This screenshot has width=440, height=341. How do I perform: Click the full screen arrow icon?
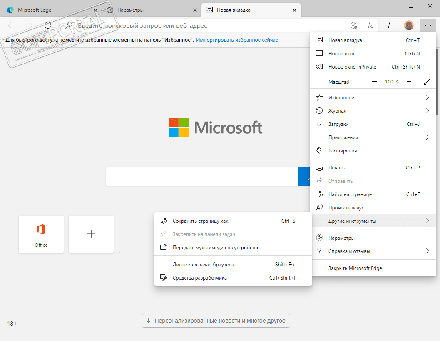427,82
